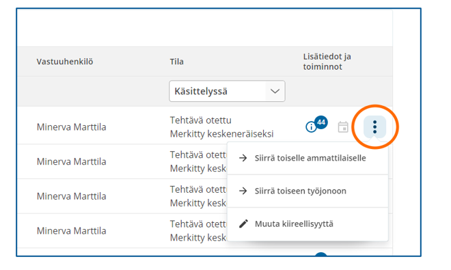This screenshot has height=270, width=451.
Task: Click Lisätiedot ja toiminnot column header
Action: 327,62
